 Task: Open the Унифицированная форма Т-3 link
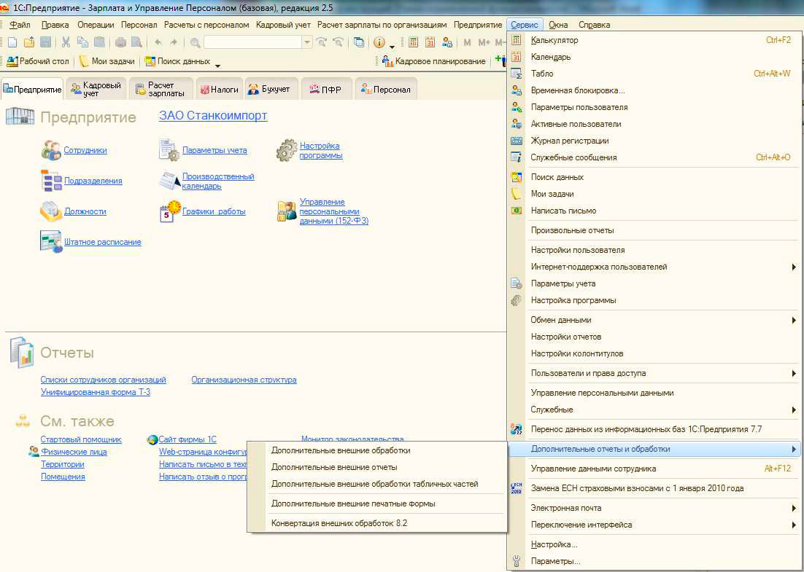coord(96,392)
